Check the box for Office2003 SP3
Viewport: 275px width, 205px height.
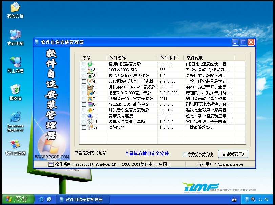pyautogui.click(x=84, y=70)
